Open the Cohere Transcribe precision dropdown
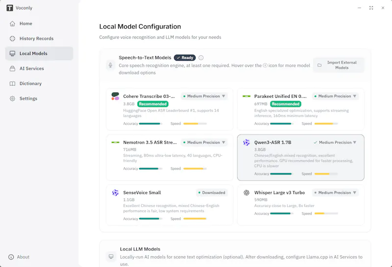 (204, 96)
